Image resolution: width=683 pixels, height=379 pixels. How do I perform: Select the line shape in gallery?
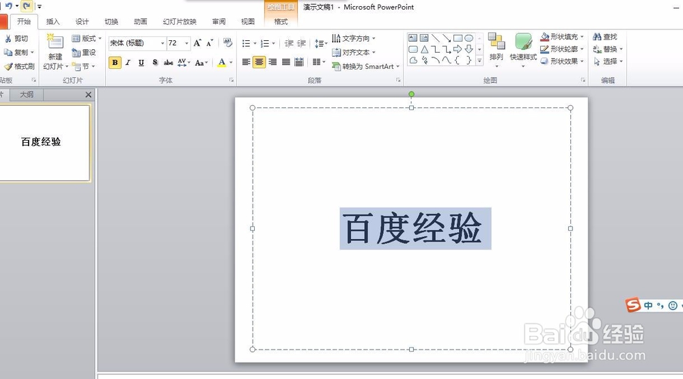(436, 38)
